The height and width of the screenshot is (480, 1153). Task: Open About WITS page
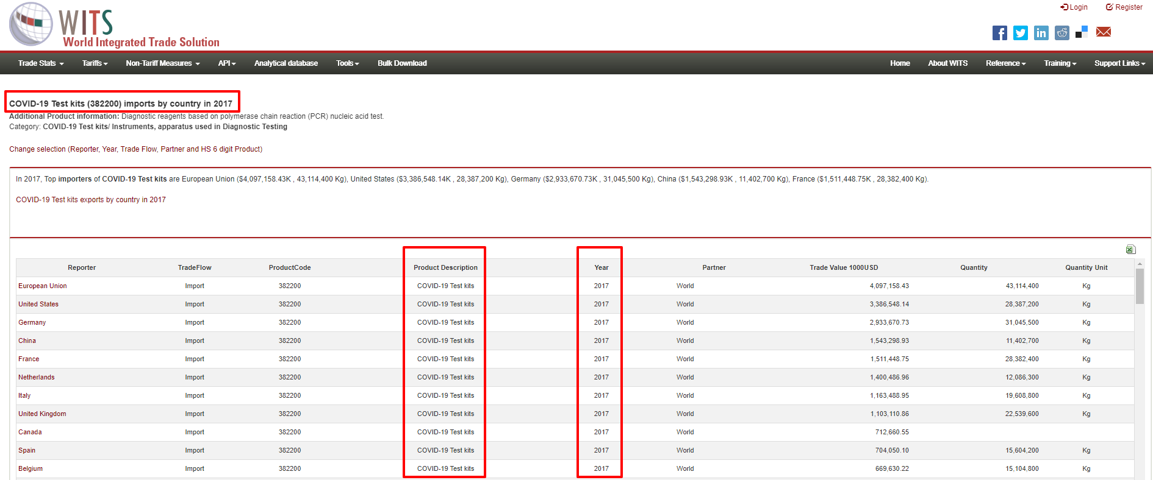click(948, 63)
